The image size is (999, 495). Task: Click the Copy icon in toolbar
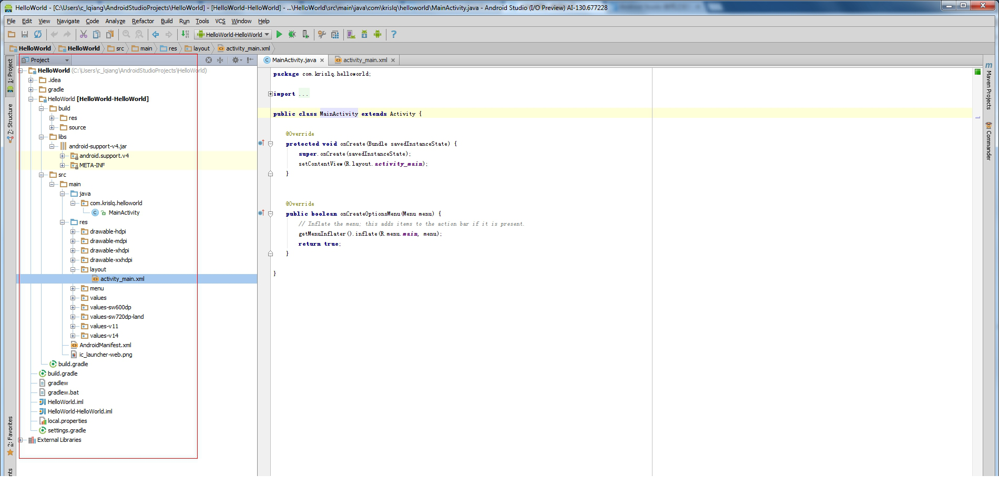click(97, 34)
